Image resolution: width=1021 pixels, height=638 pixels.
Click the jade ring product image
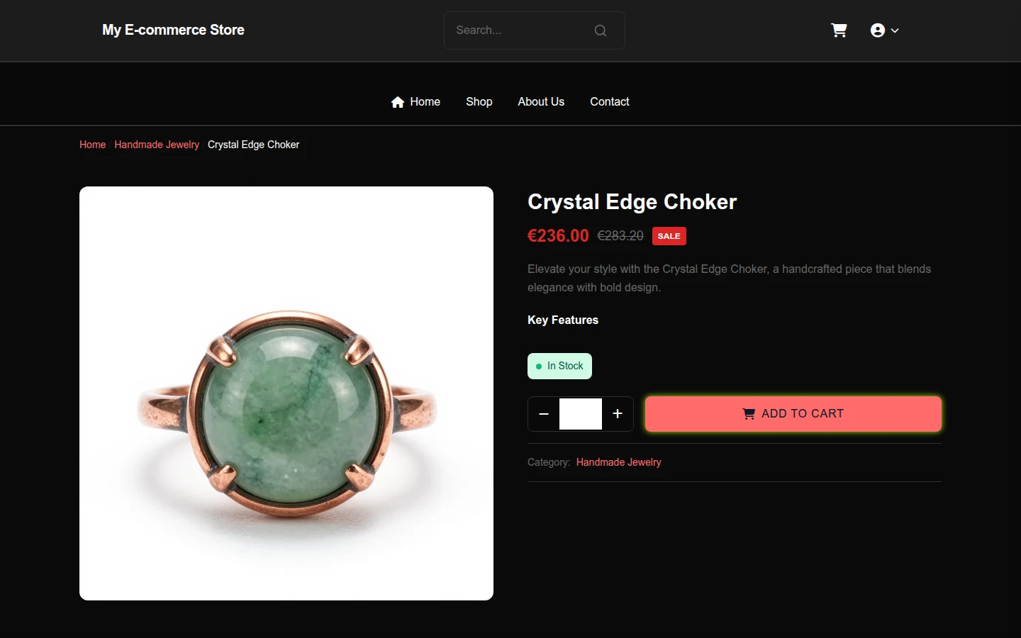[286, 393]
